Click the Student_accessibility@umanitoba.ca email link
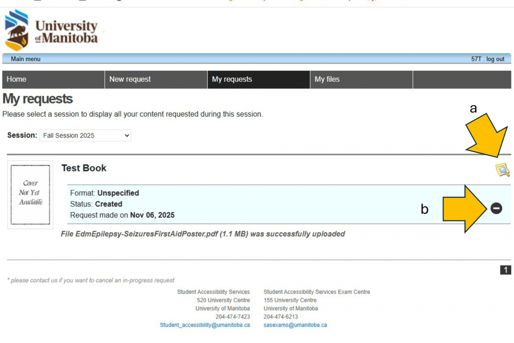The height and width of the screenshot is (343, 514). pyautogui.click(x=204, y=325)
